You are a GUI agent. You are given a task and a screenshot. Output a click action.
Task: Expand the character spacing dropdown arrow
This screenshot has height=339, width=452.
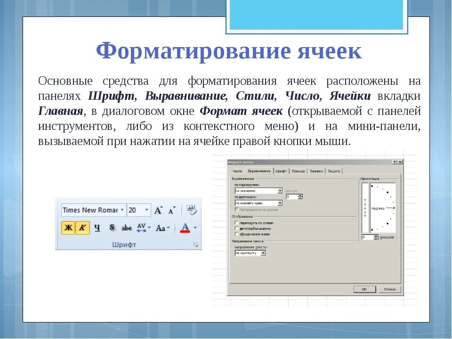[149, 228]
